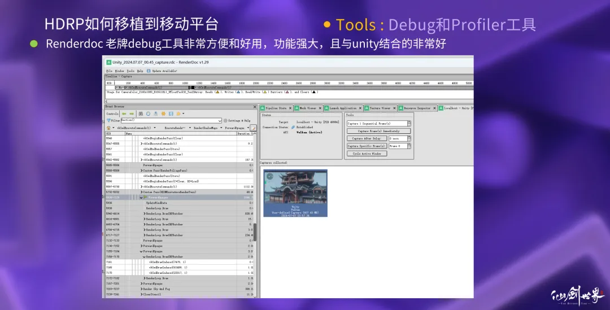Open the Window menu
This screenshot has height=310, width=610.
[x=119, y=71]
